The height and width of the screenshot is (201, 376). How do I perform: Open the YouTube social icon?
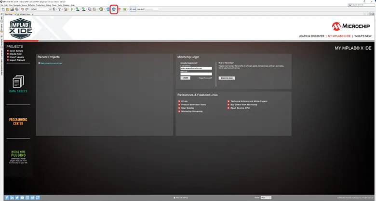[22, 198]
